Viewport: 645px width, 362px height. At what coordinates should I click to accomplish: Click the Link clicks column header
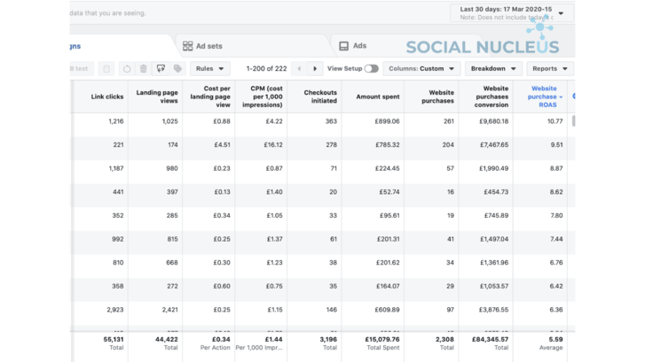(106, 96)
